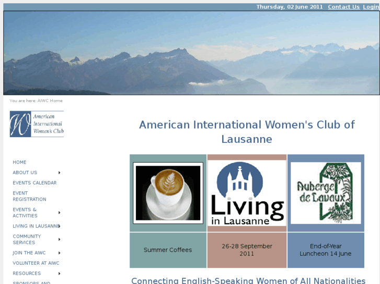
Task: Expand the EVENTS & ACTIVITIES submenu arrow
Action: pyautogui.click(x=60, y=213)
